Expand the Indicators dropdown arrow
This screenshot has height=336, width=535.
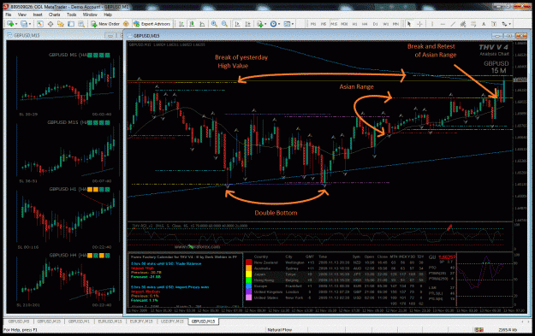pyautogui.click(x=265, y=24)
